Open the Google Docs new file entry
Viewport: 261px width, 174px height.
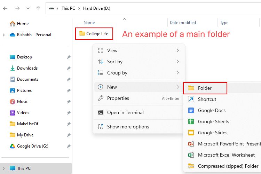pyautogui.click(x=212, y=110)
